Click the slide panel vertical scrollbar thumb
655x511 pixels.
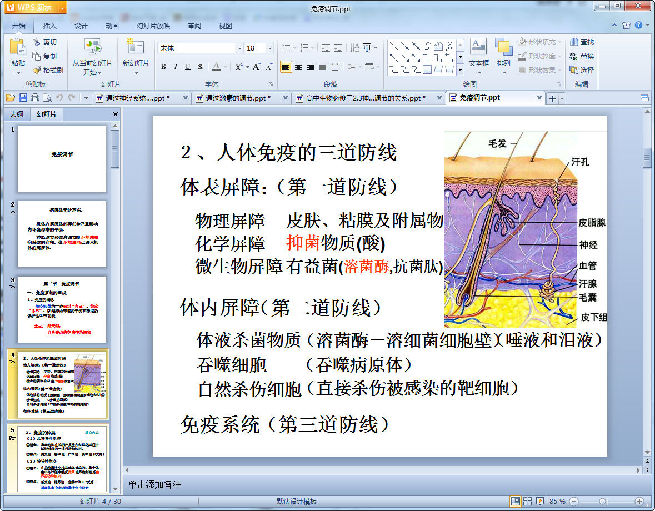point(116,149)
